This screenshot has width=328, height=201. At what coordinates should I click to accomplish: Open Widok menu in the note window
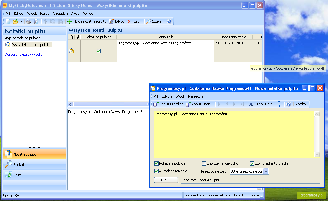(180, 96)
